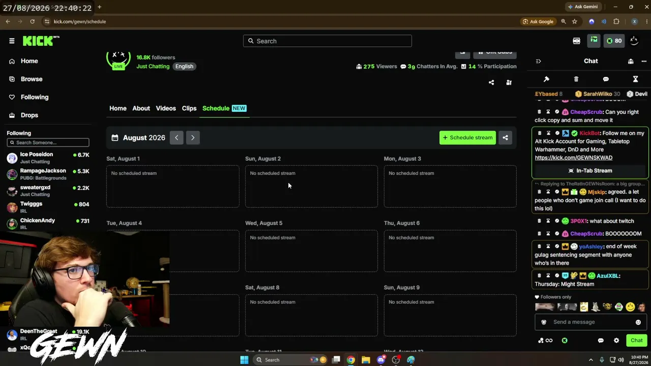The height and width of the screenshot is (366, 651).
Task: Open File Explorer from the taskbar
Action: point(366,360)
